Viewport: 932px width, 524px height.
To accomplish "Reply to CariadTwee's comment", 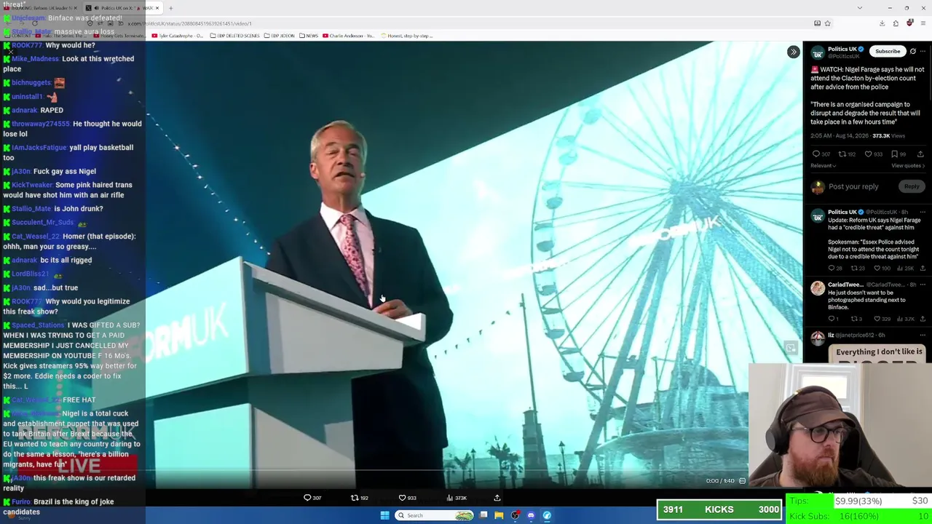I will click(x=833, y=319).
